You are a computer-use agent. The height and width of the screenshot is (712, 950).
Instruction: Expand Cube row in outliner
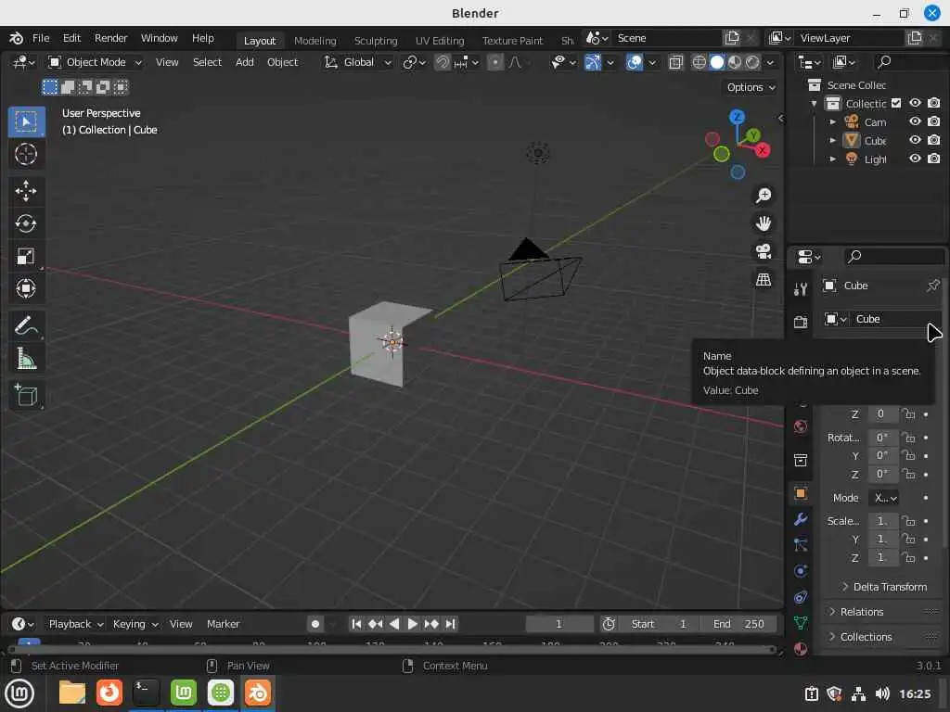tap(833, 141)
